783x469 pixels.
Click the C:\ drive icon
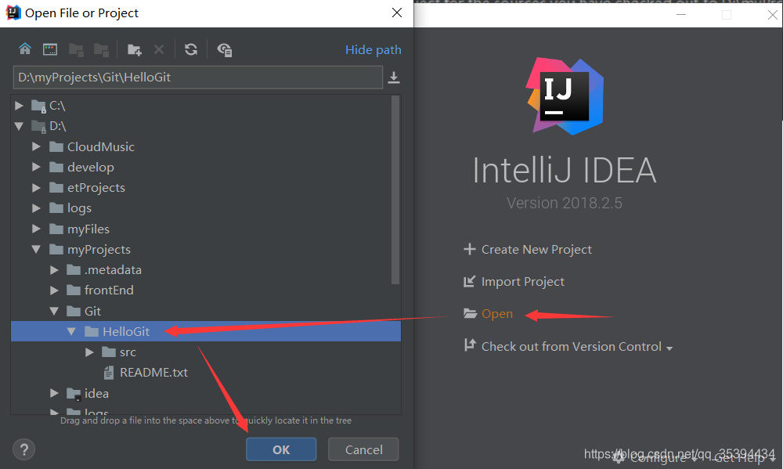[x=38, y=106]
